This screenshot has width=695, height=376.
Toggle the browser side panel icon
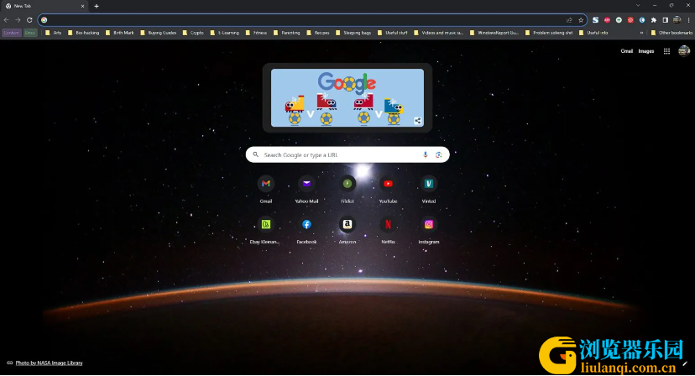coord(665,20)
